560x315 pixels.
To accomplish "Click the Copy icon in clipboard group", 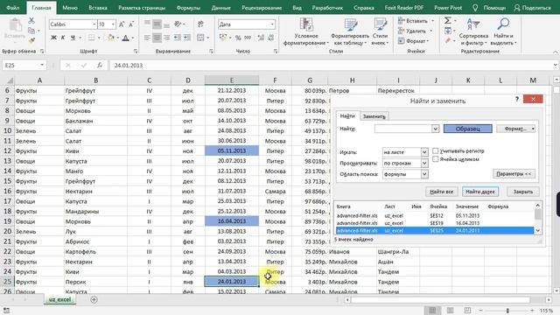I will [31, 31].
